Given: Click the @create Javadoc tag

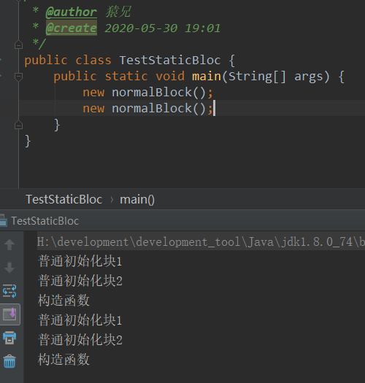Looking at the screenshot, I should [71, 28].
